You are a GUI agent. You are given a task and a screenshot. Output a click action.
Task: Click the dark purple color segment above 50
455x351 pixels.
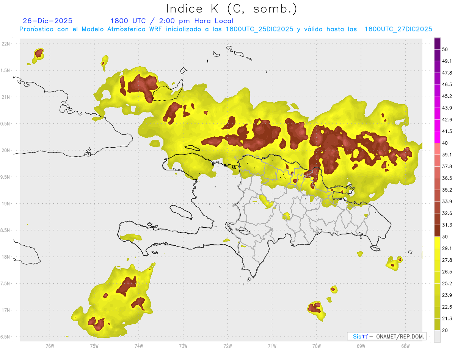coord(438,44)
